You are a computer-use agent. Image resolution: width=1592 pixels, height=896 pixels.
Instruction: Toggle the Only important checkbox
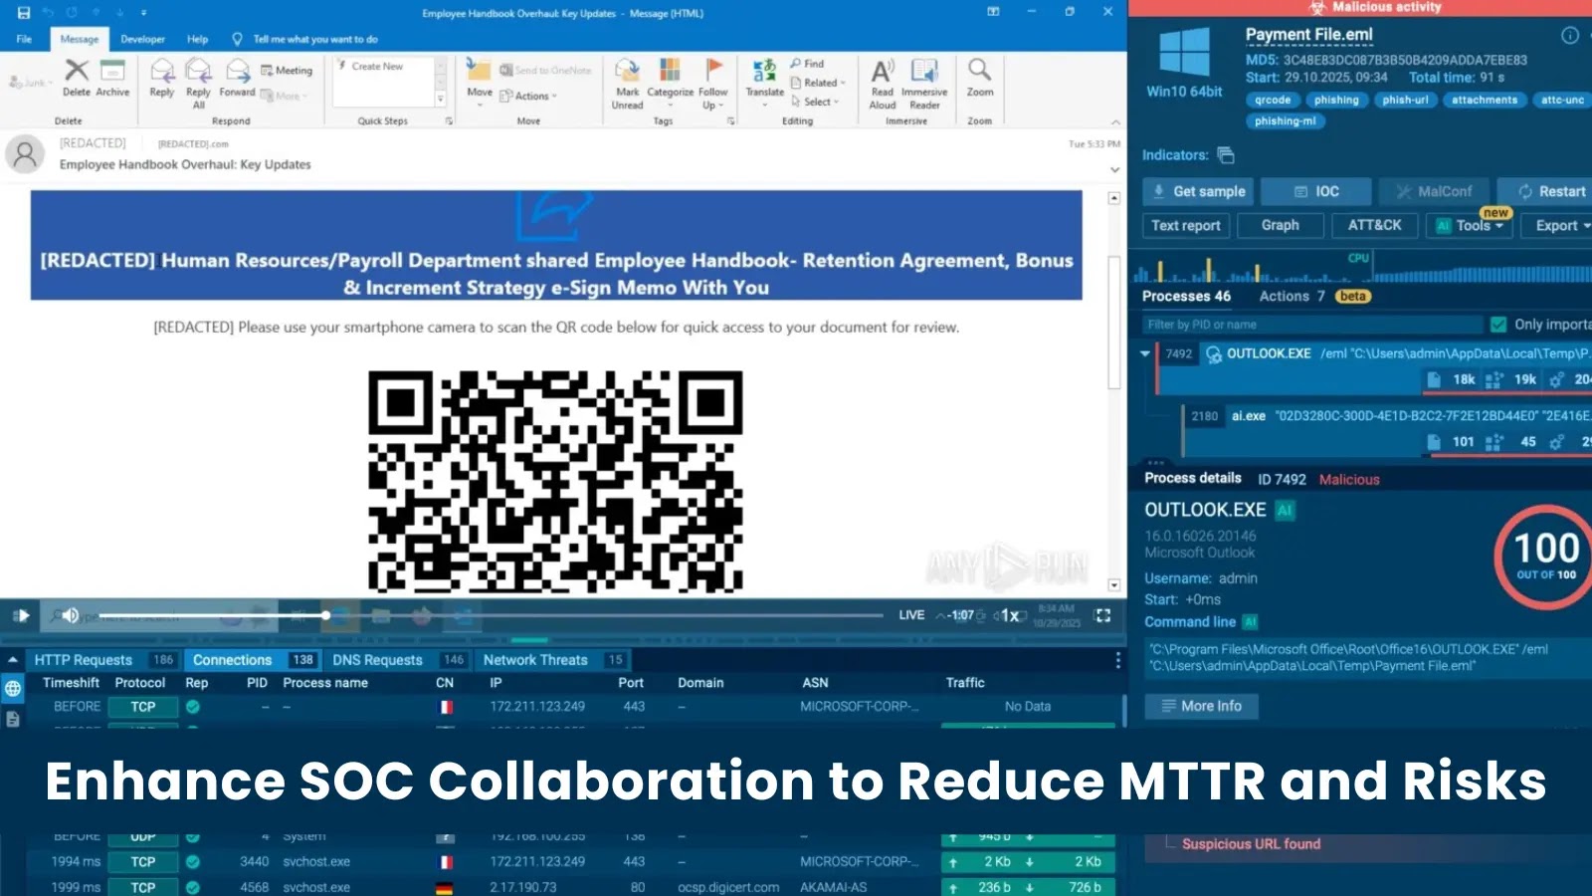1498,325
